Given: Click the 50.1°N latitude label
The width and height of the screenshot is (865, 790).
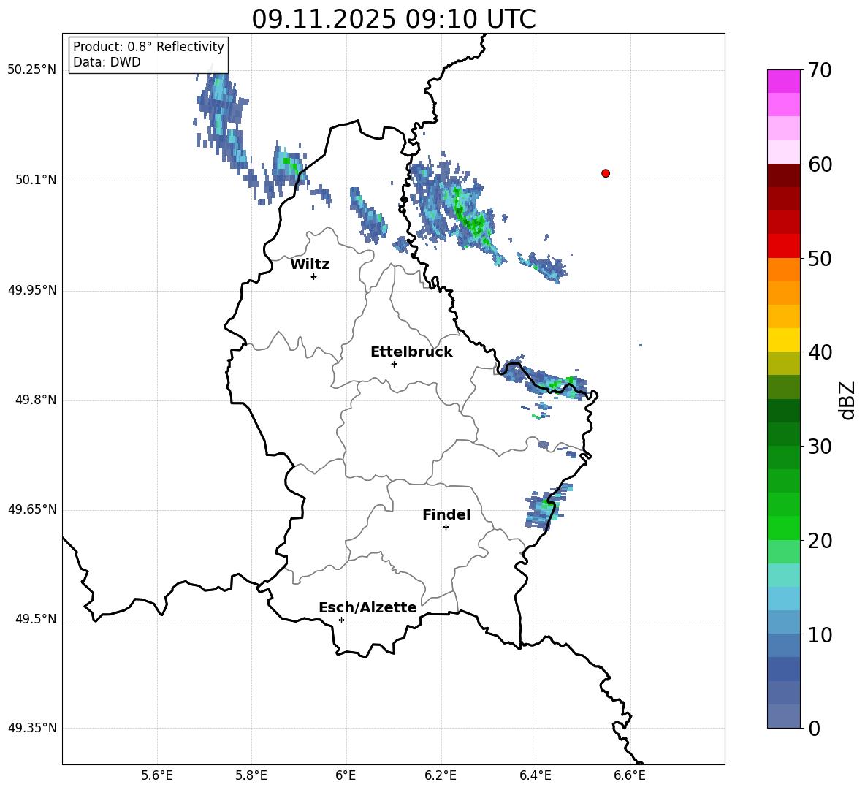Looking at the screenshot, I should (x=37, y=181).
